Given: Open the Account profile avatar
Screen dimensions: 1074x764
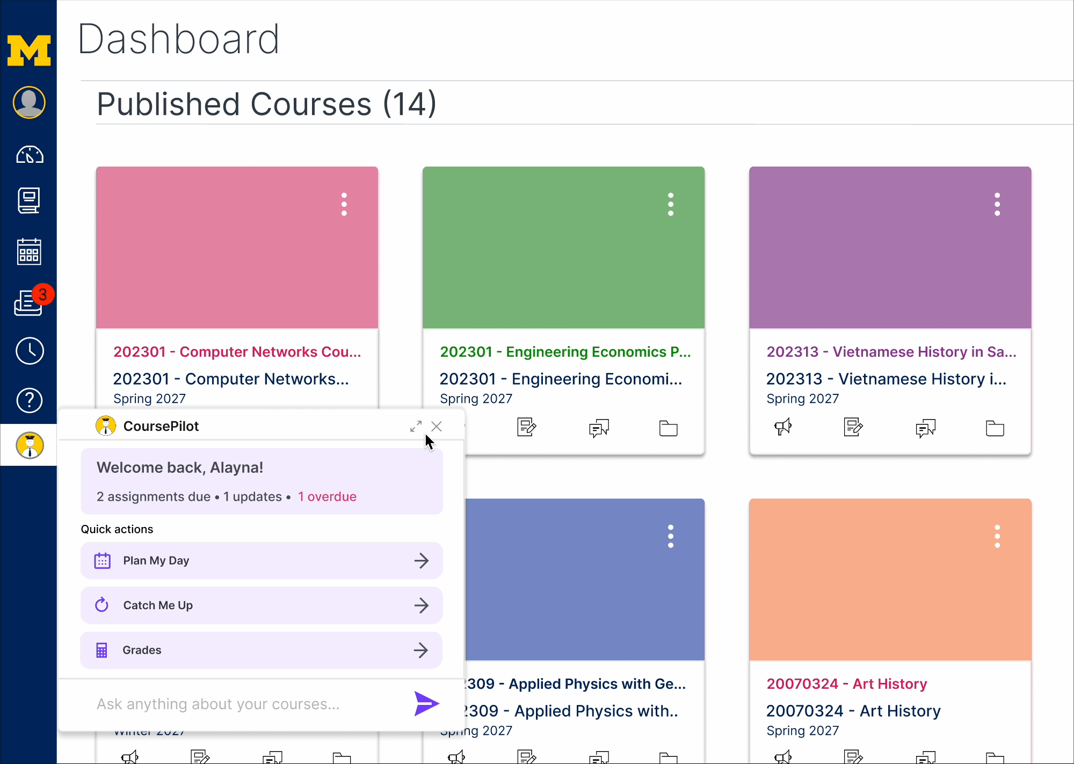Looking at the screenshot, I should point(29,102).
